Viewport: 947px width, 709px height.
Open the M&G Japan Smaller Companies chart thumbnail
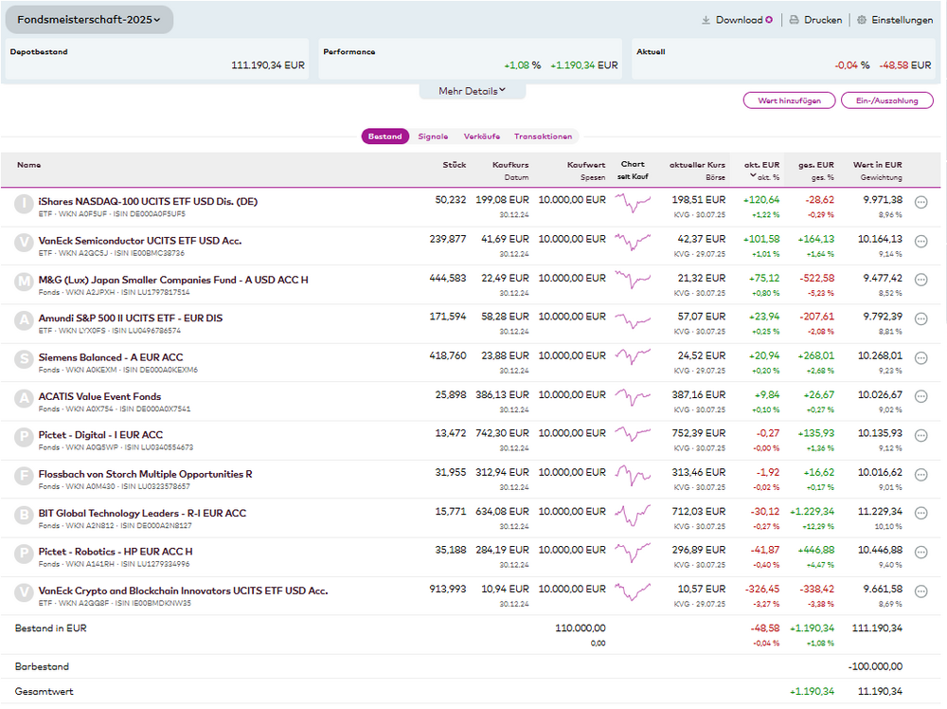pyautogui.click(x=633, y=280)
